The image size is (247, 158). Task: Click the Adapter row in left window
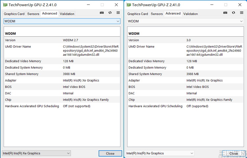click(62, 80)
